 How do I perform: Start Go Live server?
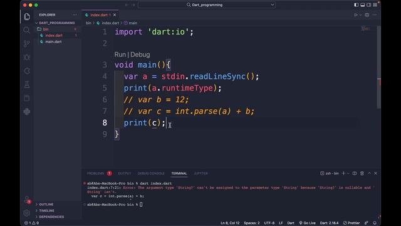[307, 223]
